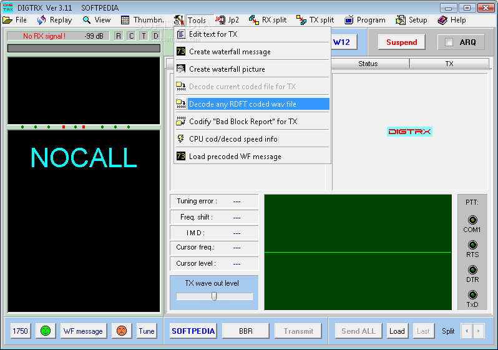Click the BBR button
The image size is (498, 350).
pyautogui.click(x=245, y=331)
